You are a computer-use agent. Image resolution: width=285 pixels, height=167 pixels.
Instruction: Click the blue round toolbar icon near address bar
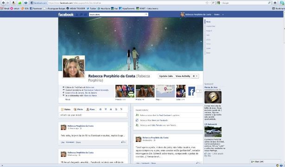point(26,3)
